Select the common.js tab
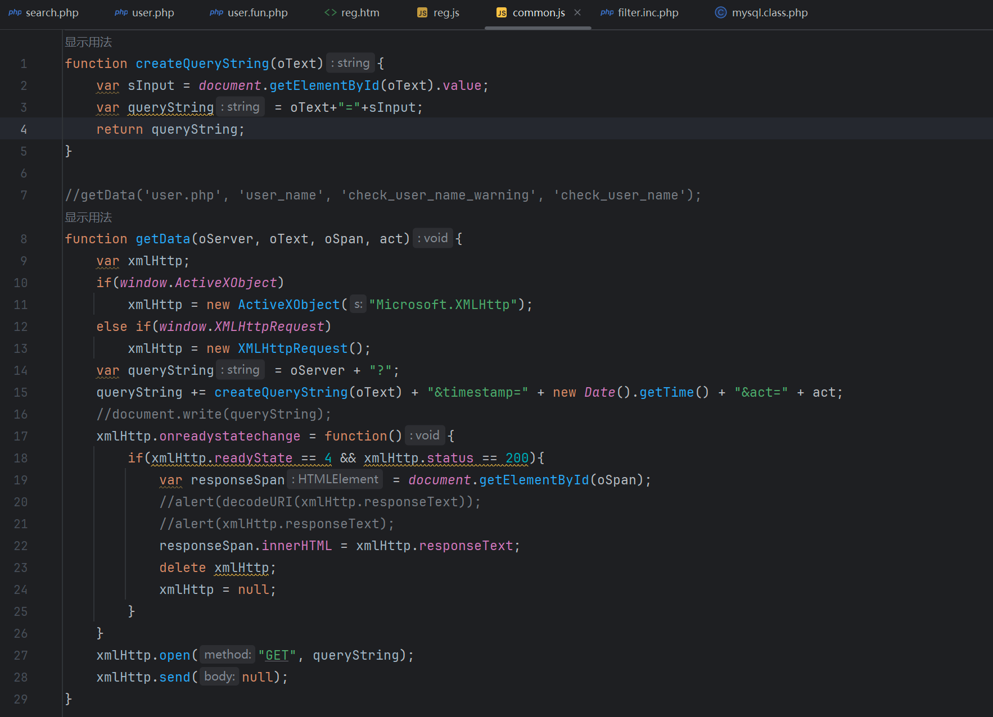This screenshot has height=717, width=993. tap(538, 12)
